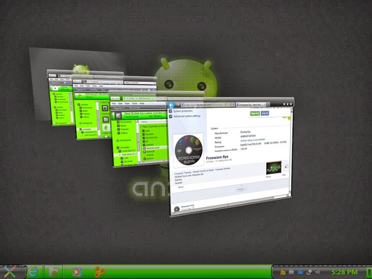Select Libraries in the Computer window
This screenshot has width=372, height=279.
pos(83,105)
